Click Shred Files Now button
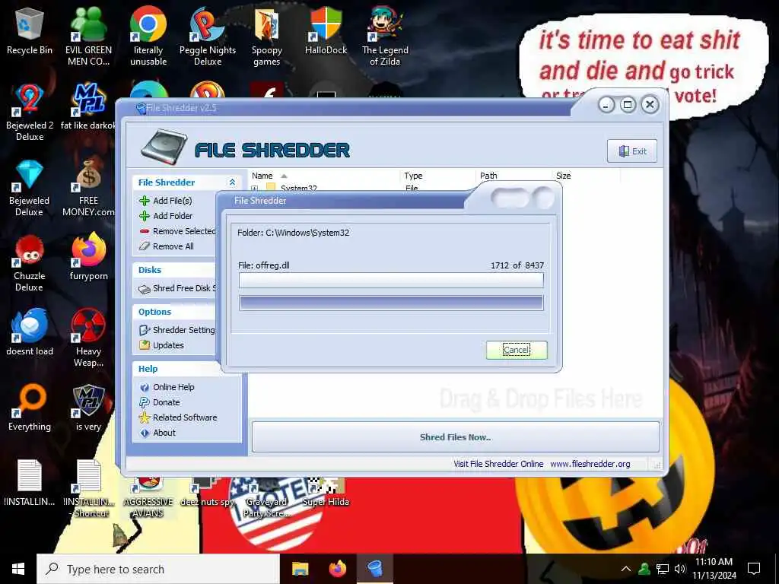779x584 pixels. point(455,437)
